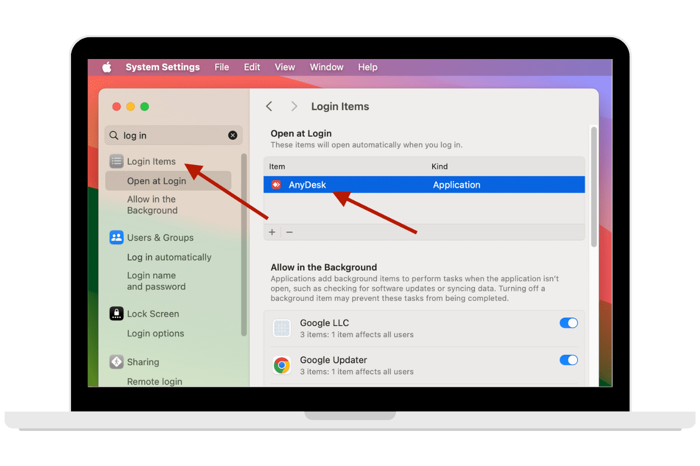Click the 'Google Updater' label
This screenshot has height=466, width=700.
[333, 360]
